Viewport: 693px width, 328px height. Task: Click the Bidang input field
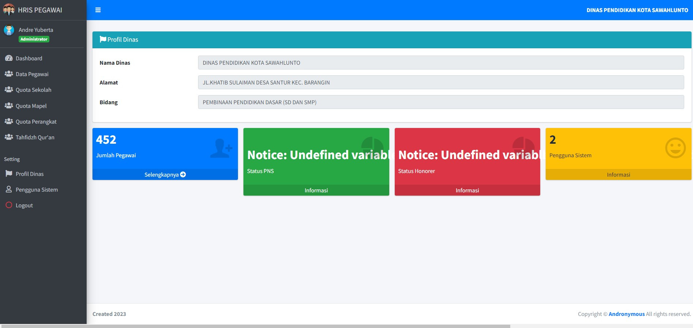click(x=441, y=102)
